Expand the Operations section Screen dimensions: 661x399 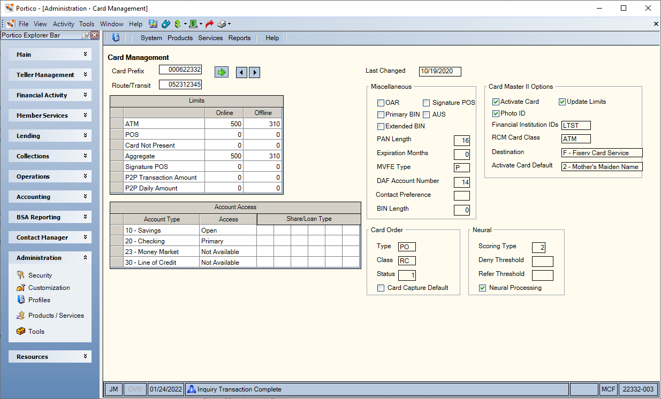(x=50, y=177)
